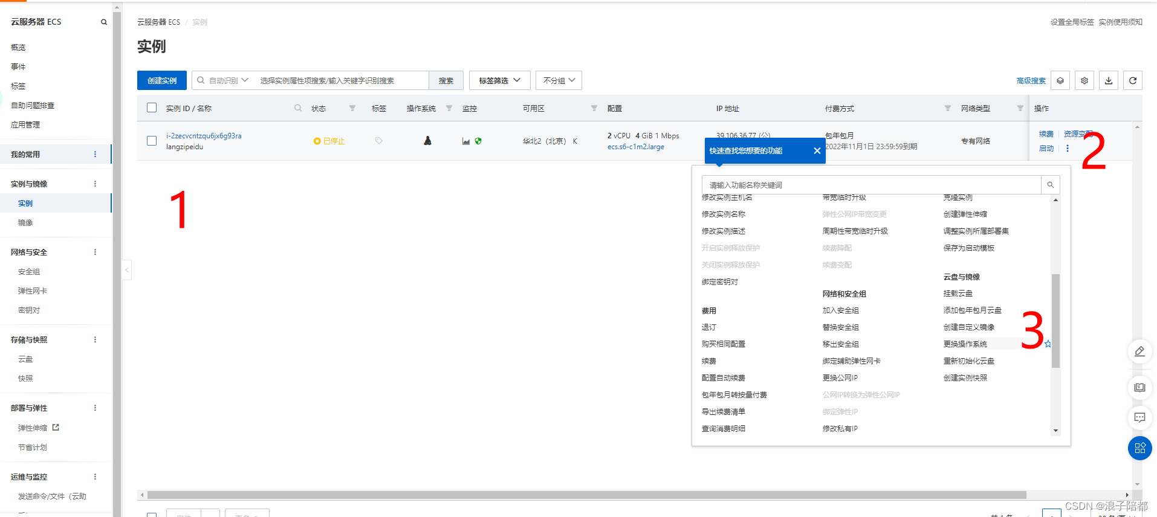Open Images in the sidebar

(25, 223)
